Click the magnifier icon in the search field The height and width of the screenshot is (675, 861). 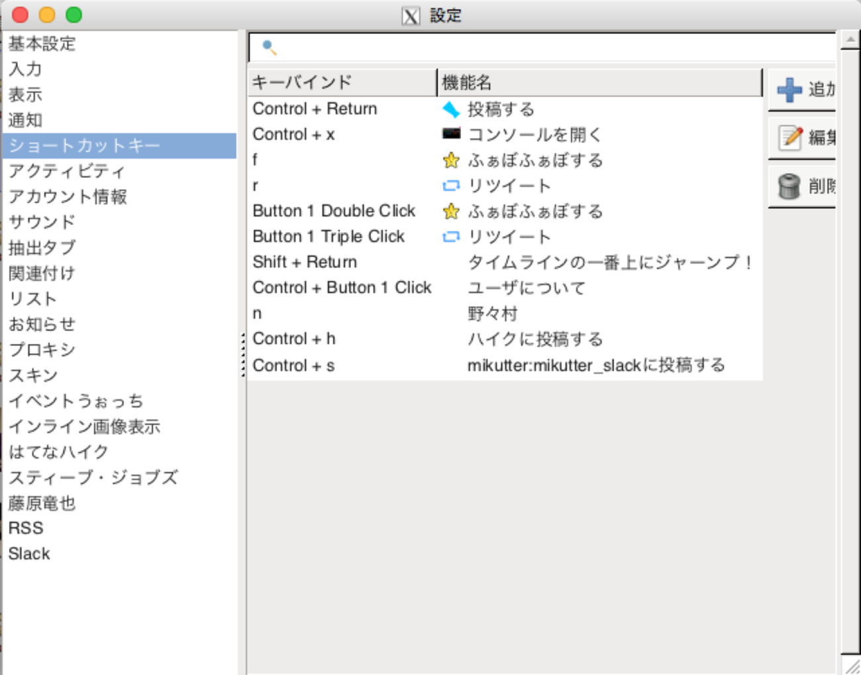[x=269, y=47]
